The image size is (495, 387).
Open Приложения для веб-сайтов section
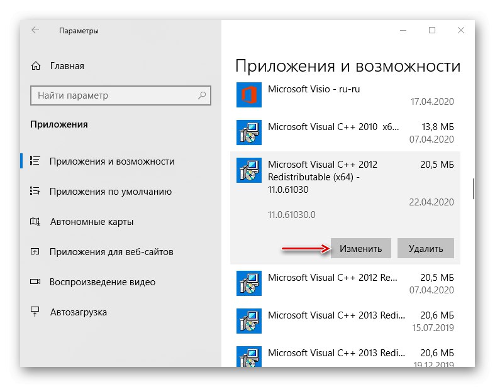click(x=111, y=252)
